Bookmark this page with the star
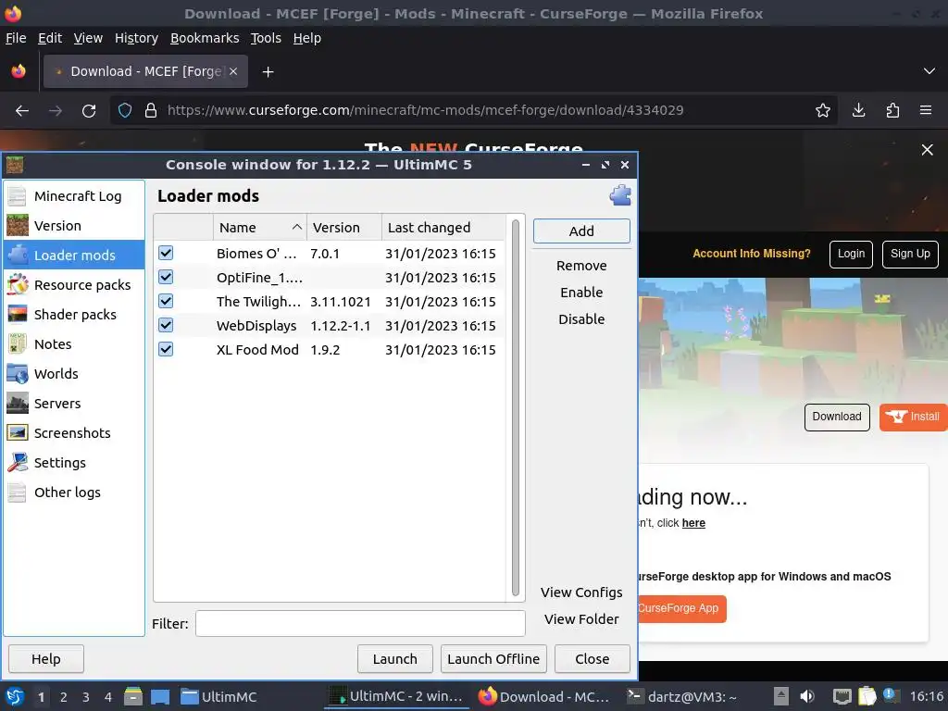Viewport: 948px width, 711px height. pyautogui.click(x=822, y=110)
